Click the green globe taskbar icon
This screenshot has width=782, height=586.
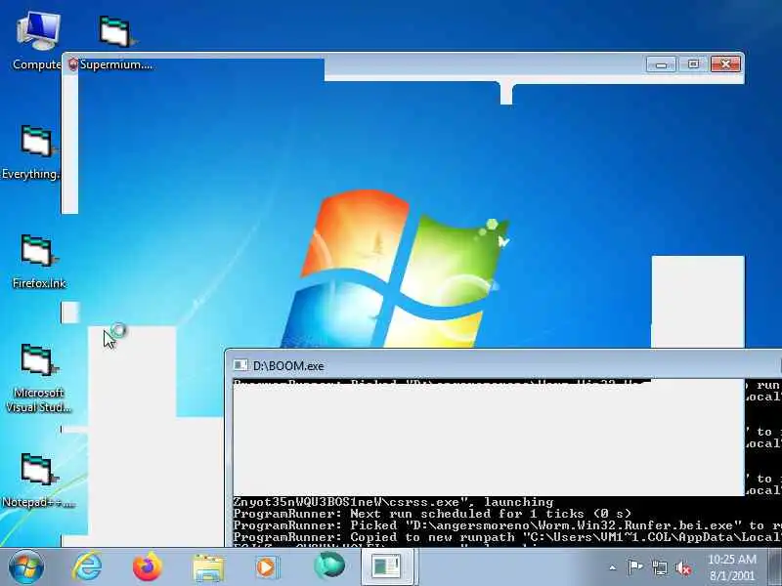point(329,566)
